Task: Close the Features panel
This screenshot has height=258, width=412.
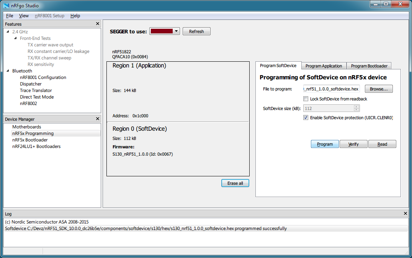Action: (98, 24)
